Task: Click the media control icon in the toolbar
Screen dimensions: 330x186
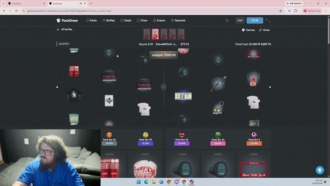Action: point(289,11)
